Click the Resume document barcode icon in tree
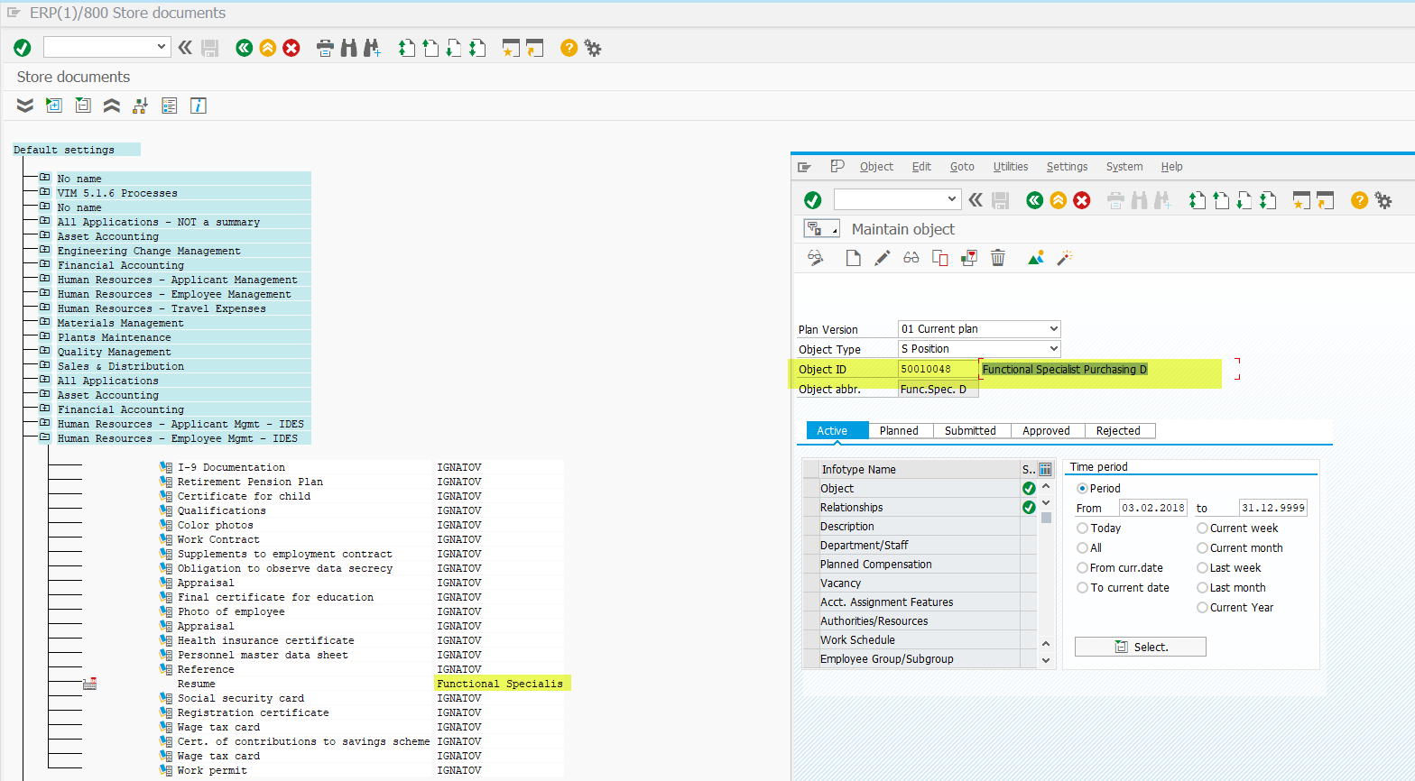The image size is (1415, 781). [x=89, y=684]
